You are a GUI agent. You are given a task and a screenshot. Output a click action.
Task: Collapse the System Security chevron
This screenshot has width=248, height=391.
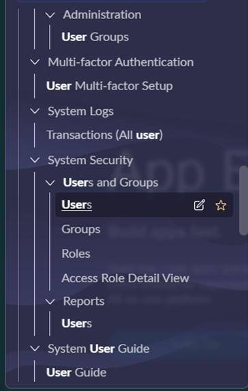[x=35, y=160]
